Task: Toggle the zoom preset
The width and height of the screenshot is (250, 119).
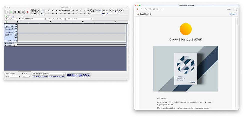Action: (x=122, y=11)
